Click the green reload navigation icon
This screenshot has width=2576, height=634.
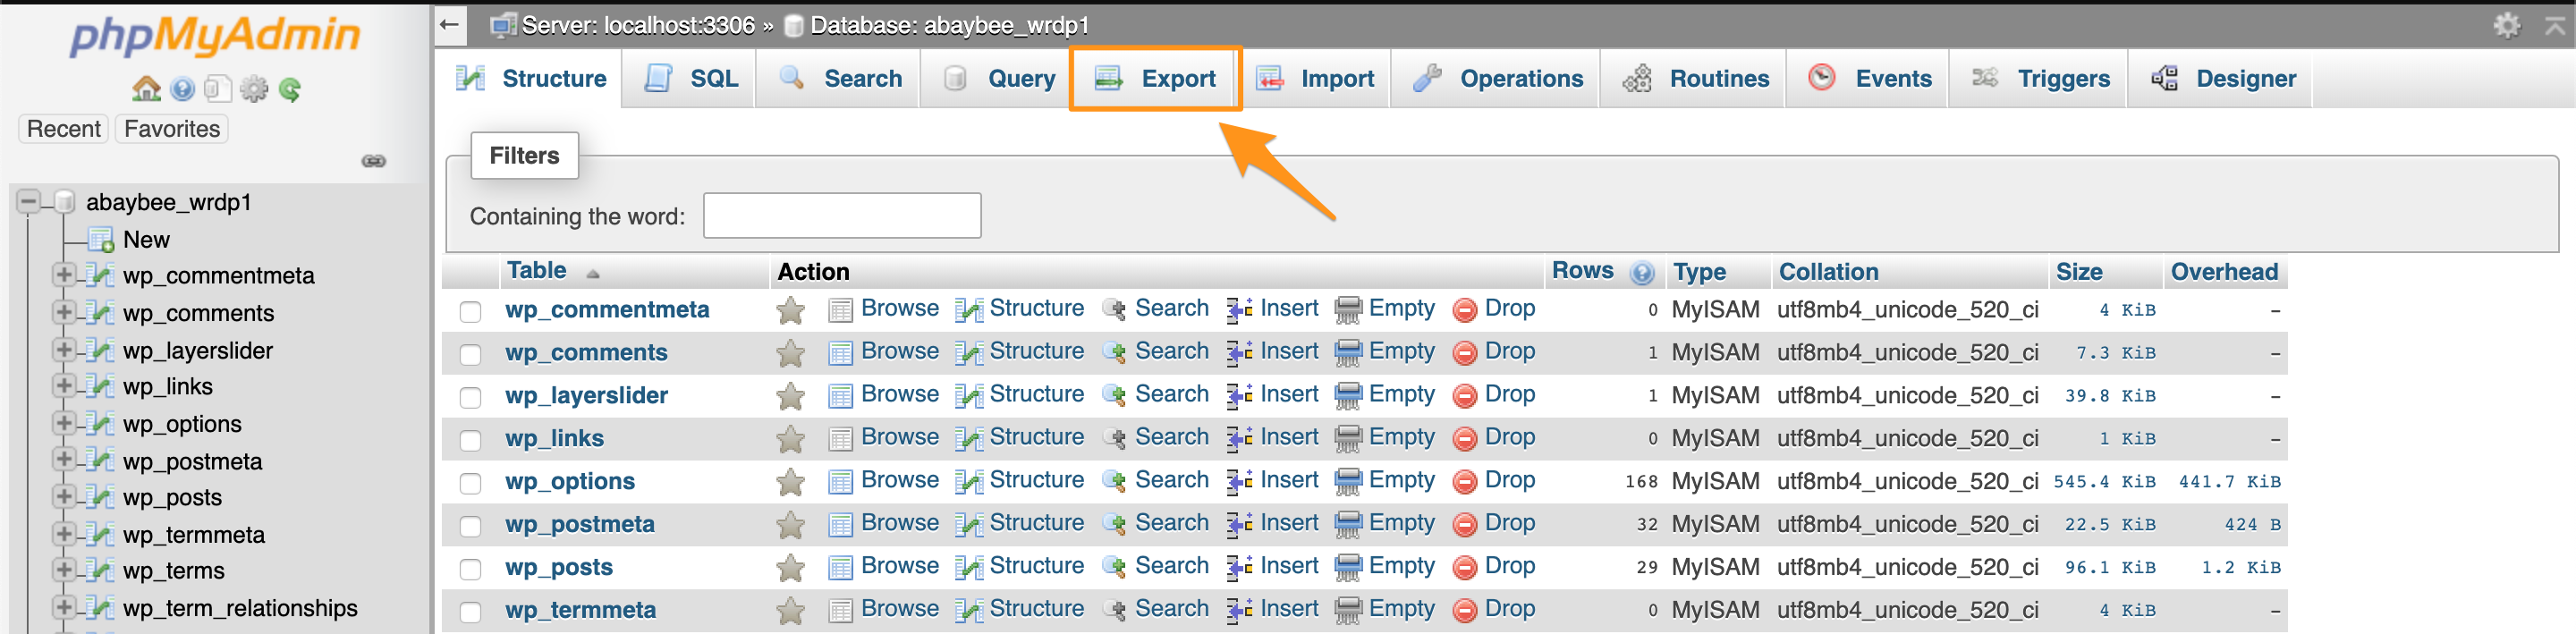point(290,89)
